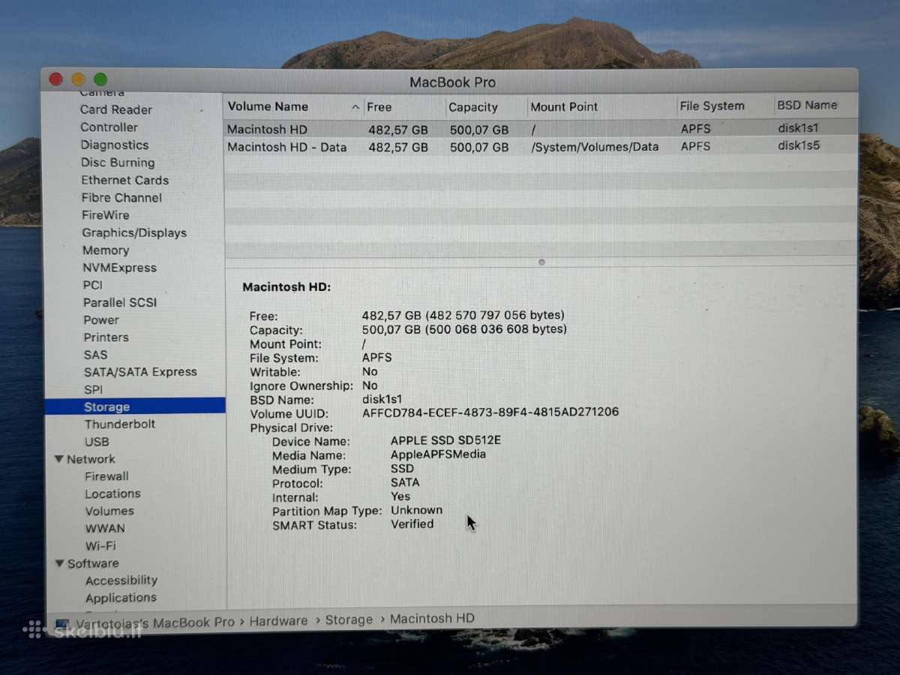Open Memory in the sidebar
Image resolution: width=900 pixels, height=675 pixels.
coord(106,250)
